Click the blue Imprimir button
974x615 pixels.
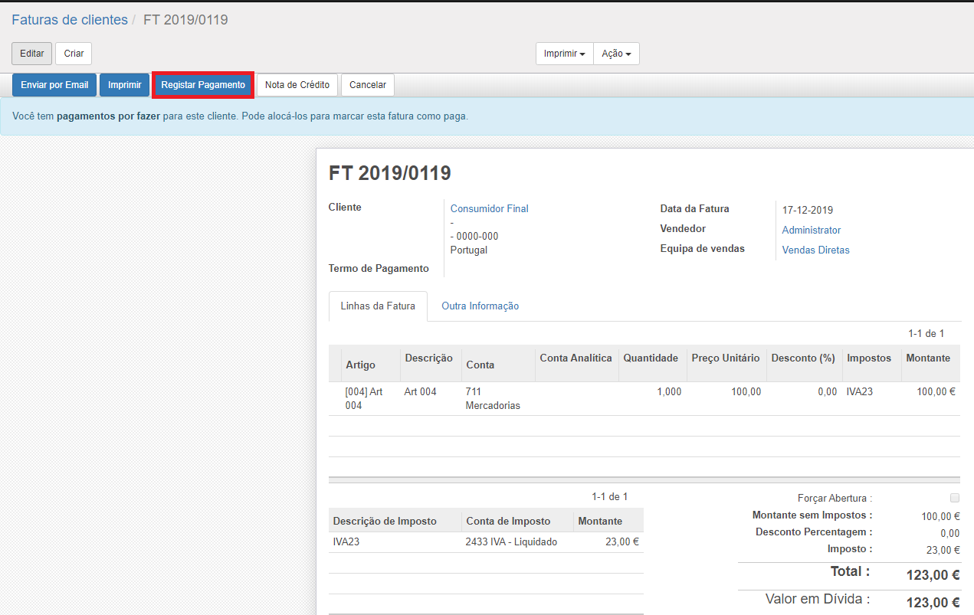pyautogui.click(x=124, y=85)
